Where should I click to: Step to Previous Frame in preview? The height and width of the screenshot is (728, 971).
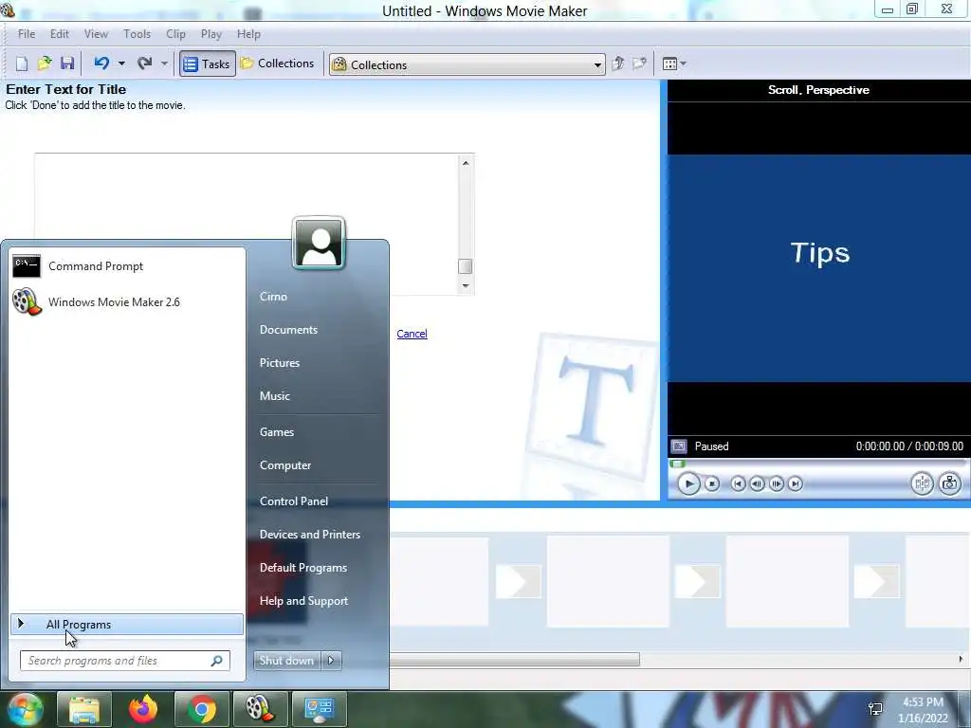pos(757,483)
